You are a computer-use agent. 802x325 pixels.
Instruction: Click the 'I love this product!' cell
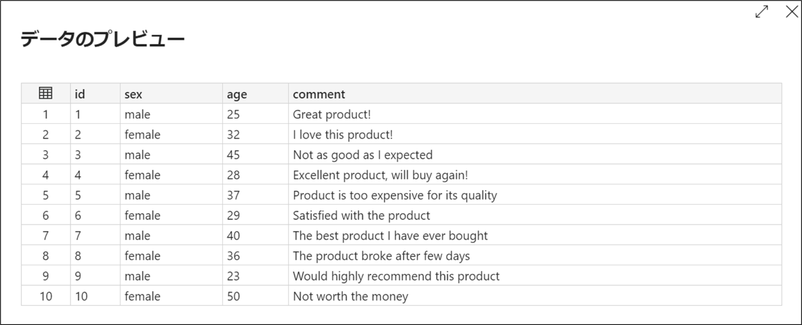click(535, 134)
